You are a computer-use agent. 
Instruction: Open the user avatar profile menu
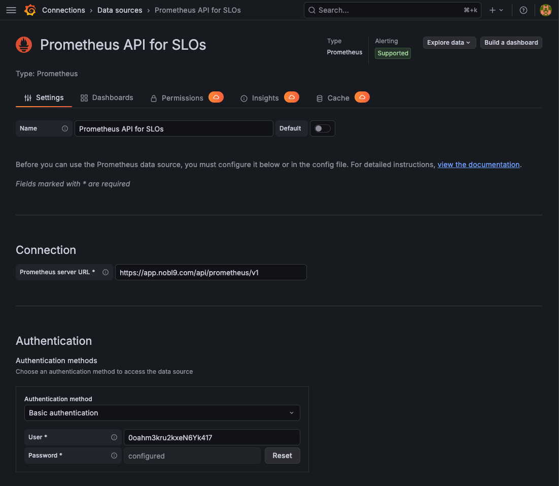point(545,10)
